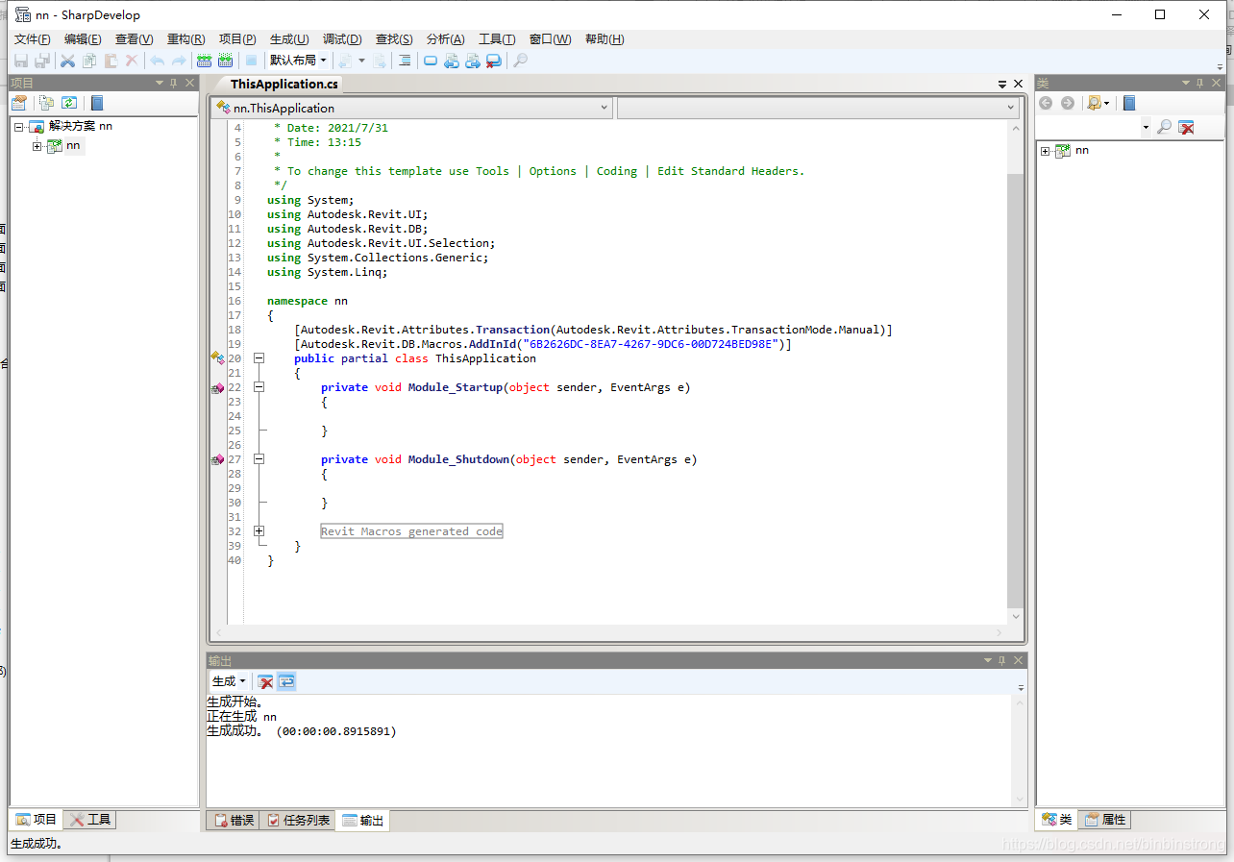The height and width of the screenshot is (862, 1234).
Task: Click the Stop square toolbar icon
Action: (x=251, y=61)
